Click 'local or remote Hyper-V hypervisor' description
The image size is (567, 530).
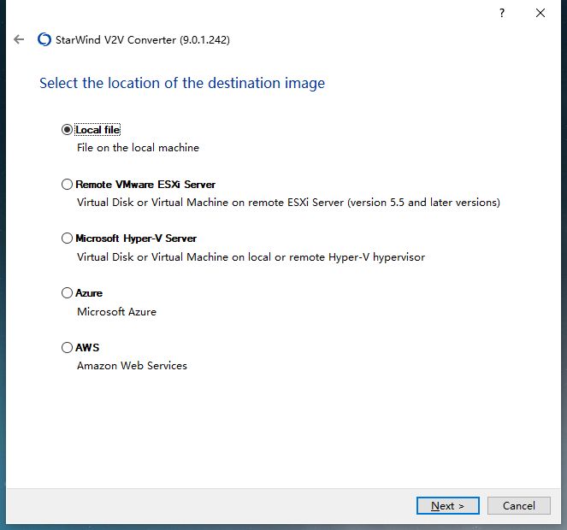251,257
